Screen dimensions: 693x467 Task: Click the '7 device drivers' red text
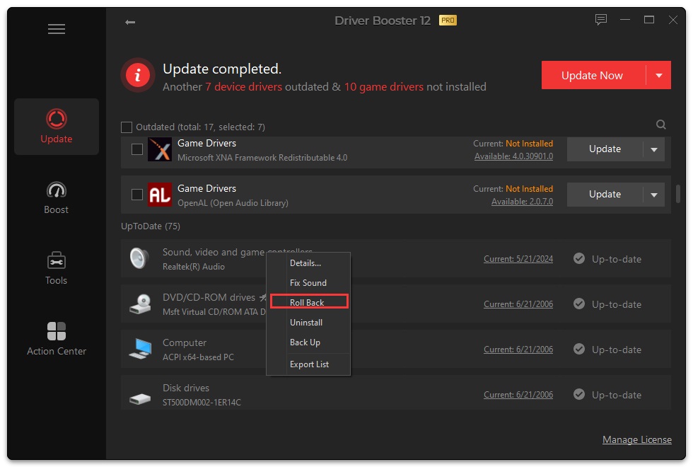(x=243, y=86)
